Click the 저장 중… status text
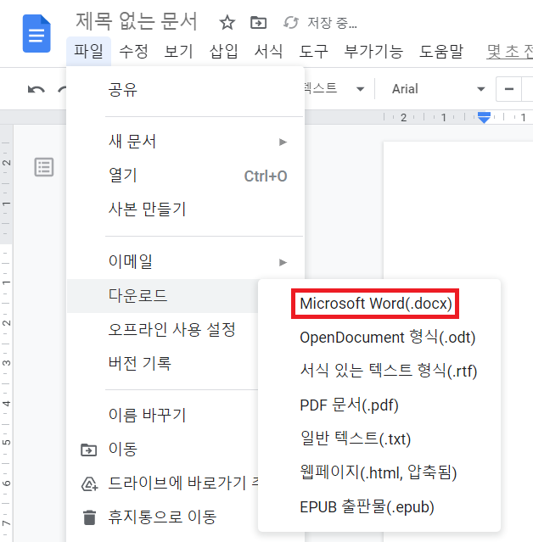This screenshot has height=542, width=533. click(x=332, y=23)
